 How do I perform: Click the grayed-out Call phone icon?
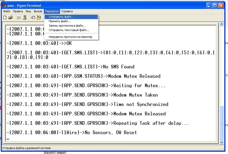[x=19, y=17]
